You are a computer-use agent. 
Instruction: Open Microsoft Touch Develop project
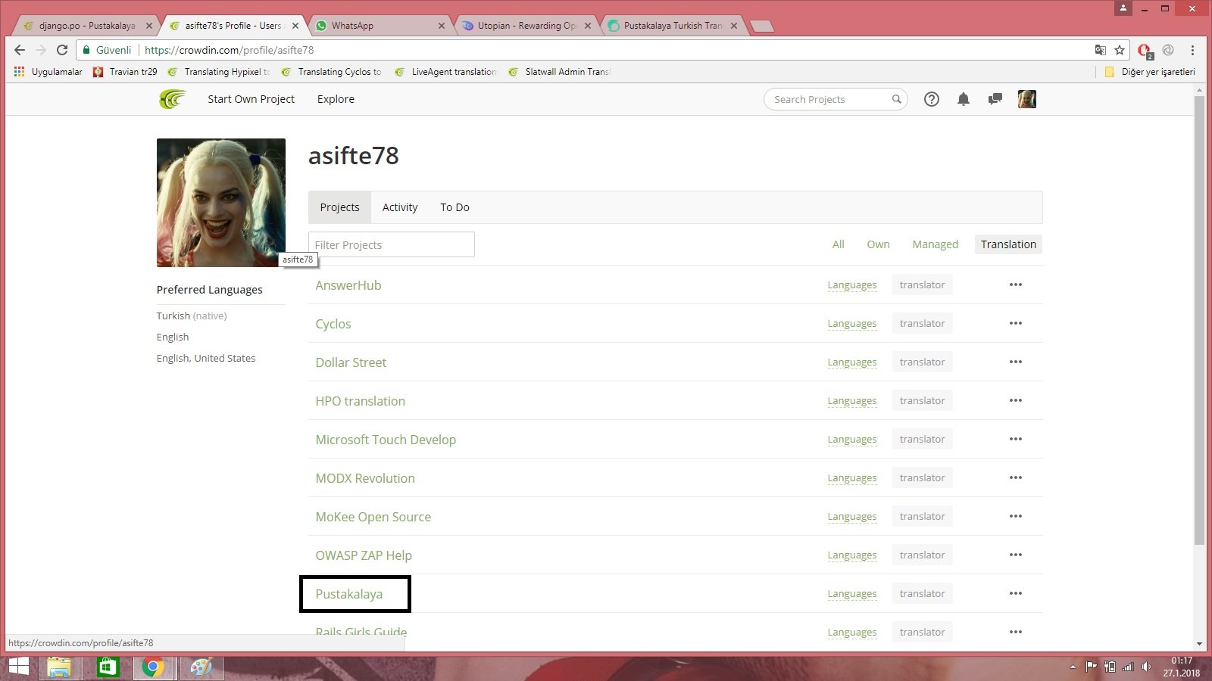point(386,440)
